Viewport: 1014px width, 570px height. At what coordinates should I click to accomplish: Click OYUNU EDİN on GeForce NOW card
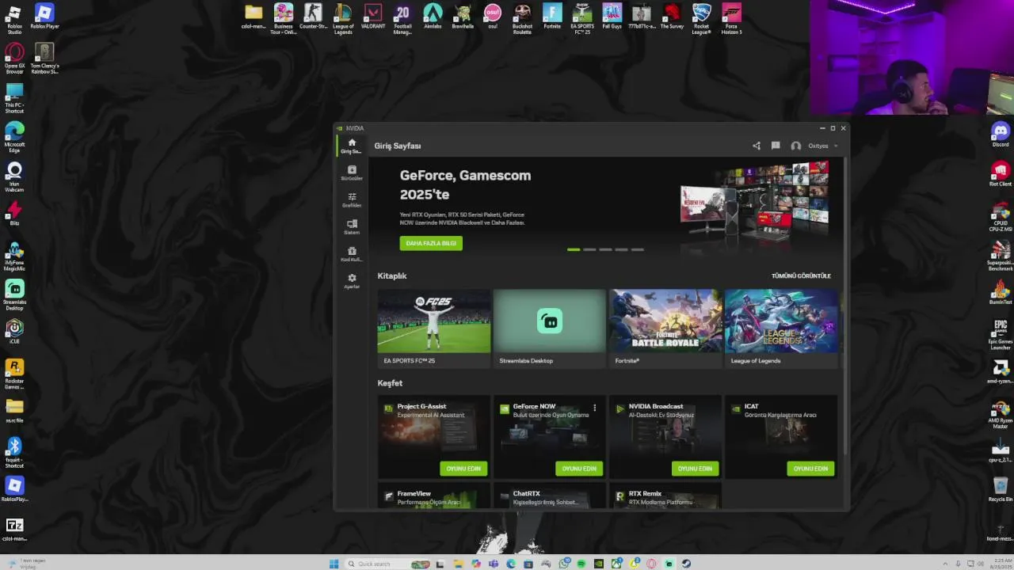click(x=579, y=469)
